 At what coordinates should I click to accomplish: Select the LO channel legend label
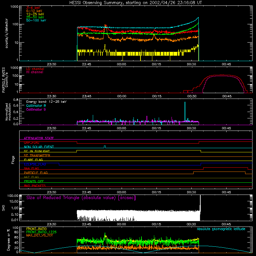pyautogui.click(x=35, y=69)
